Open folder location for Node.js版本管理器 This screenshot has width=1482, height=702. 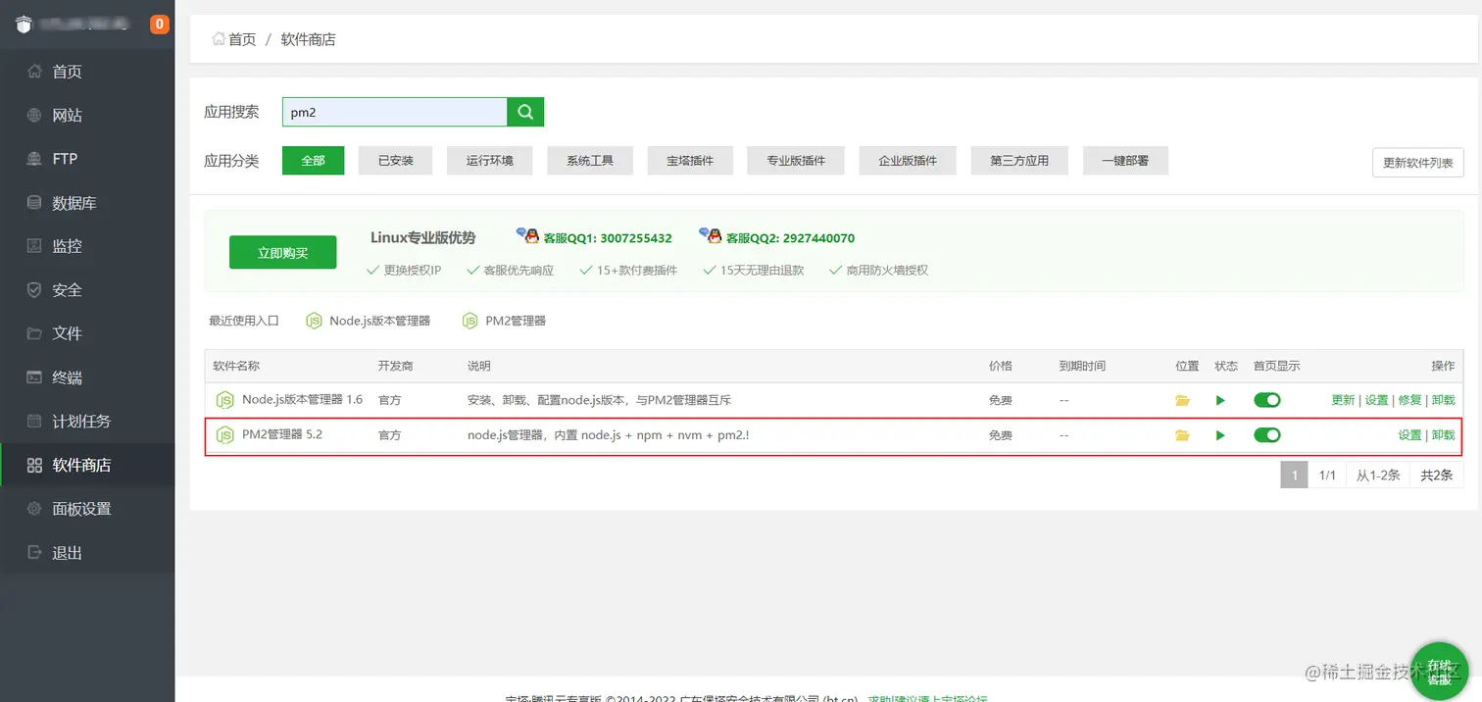pyautogui.click(x=1182, y=400)
